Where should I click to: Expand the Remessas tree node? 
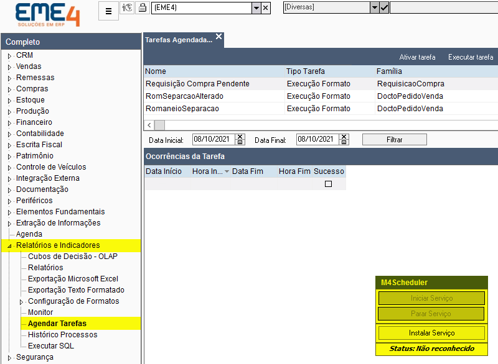point(9,78)
